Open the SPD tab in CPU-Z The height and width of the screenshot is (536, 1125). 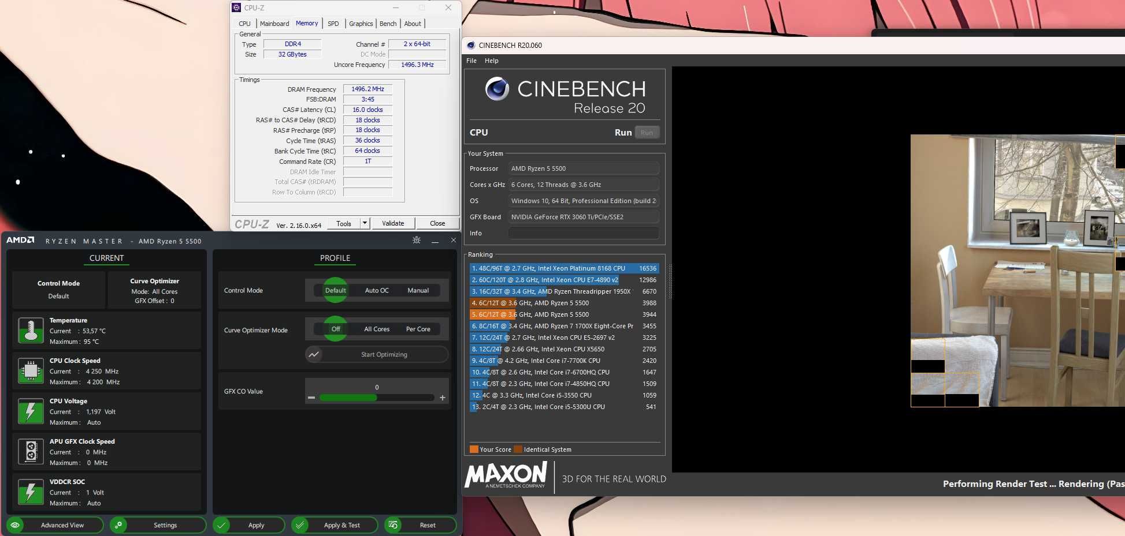(x=333, y=24)
